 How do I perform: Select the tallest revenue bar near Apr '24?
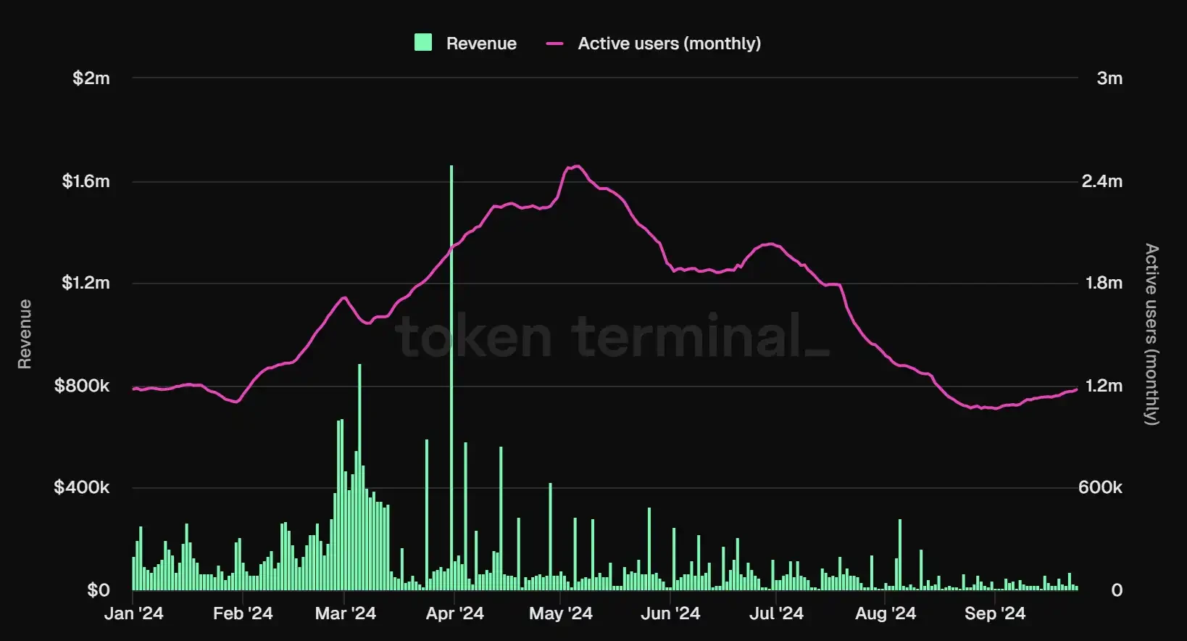coord(451,377)
